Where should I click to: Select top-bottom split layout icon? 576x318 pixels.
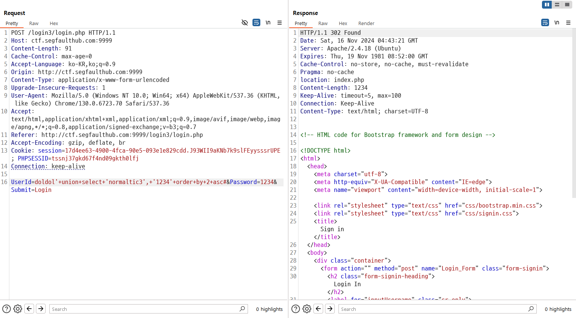point(557,4)
